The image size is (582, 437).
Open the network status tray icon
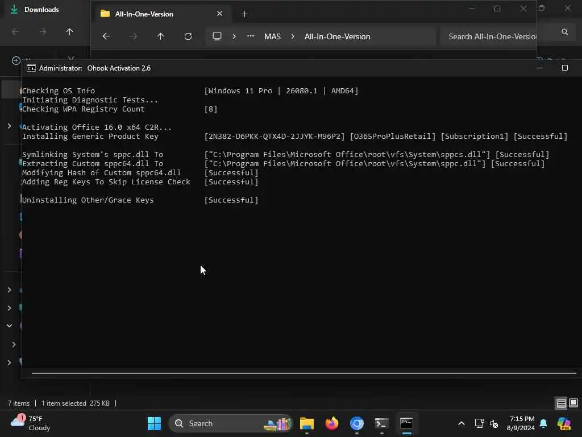pyautogui.click(x=479, y=423)
